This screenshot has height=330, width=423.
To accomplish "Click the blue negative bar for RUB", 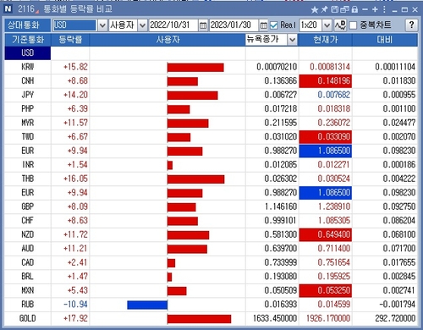I will (x=147, y=305).
